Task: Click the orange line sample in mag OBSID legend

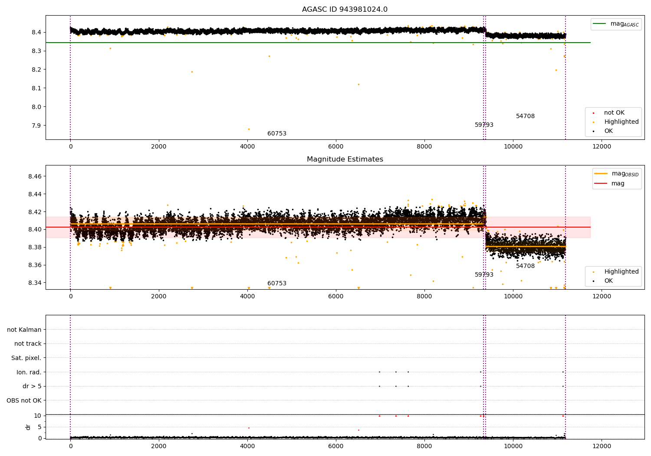Action: (601, 174)
